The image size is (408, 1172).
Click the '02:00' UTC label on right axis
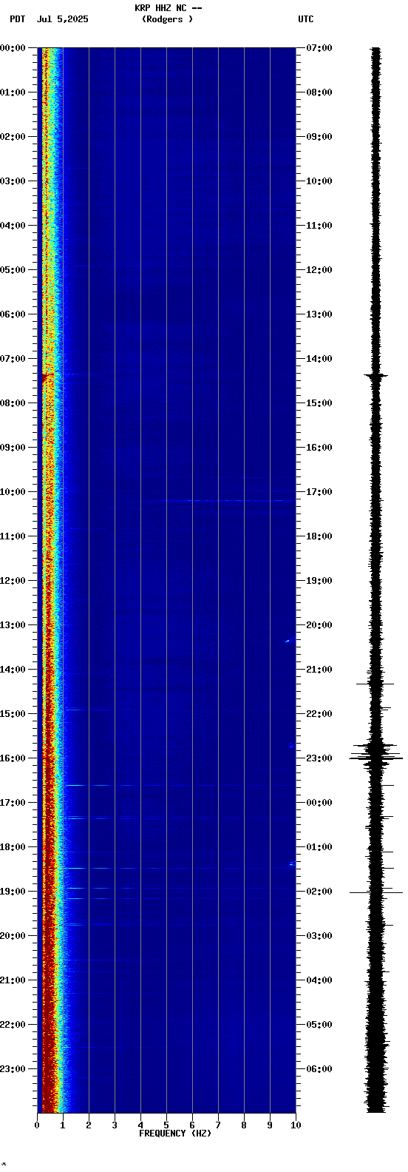(x=319, y=892)
